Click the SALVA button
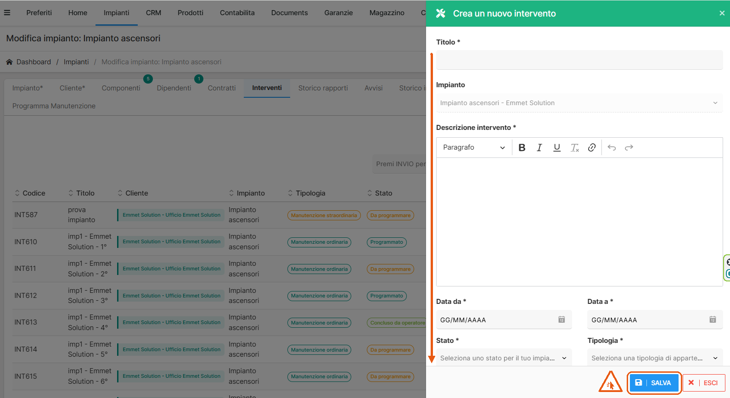Screen dimensions: 730x398 click(654, 383)
